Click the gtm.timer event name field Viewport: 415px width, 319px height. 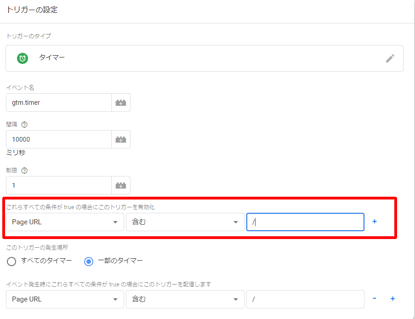click(59, 103)
